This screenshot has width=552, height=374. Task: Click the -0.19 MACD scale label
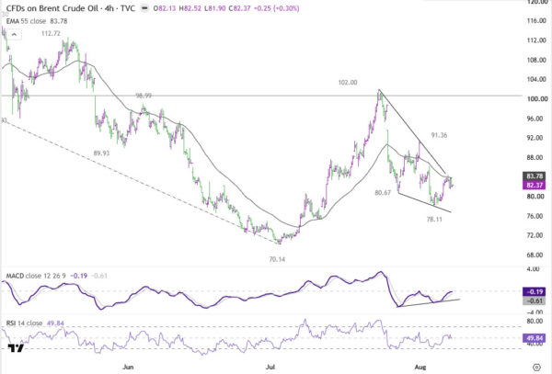[534, 291]
